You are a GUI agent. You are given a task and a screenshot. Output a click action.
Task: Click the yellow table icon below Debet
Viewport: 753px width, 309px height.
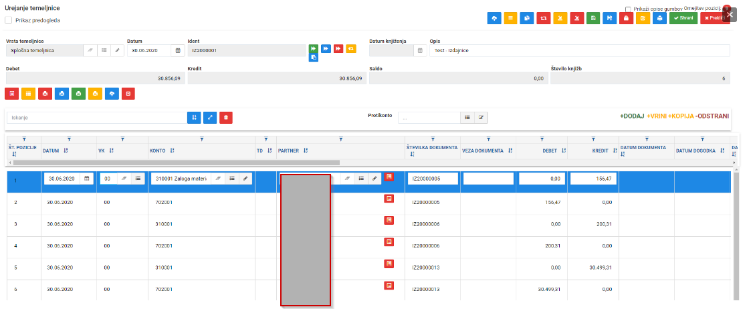(x=28, y=94)
